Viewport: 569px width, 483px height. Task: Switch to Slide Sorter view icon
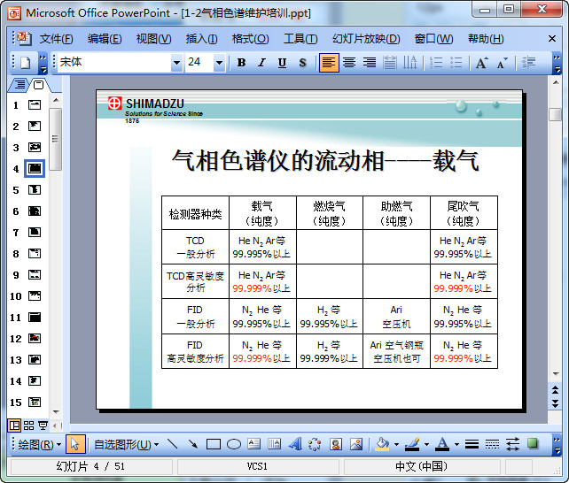click(28, 425)
